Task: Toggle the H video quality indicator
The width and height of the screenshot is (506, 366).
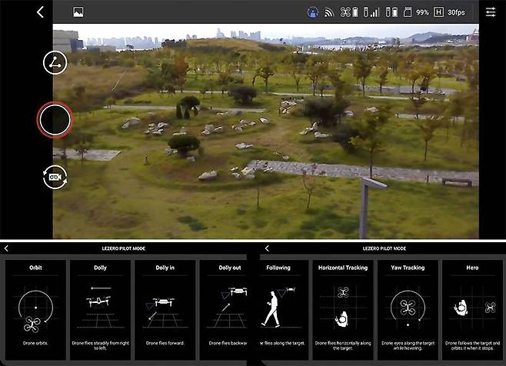Action: click(x=438, y=12)
